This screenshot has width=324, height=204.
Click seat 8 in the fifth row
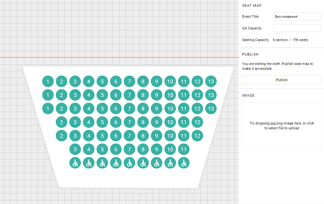pos(143,136)
